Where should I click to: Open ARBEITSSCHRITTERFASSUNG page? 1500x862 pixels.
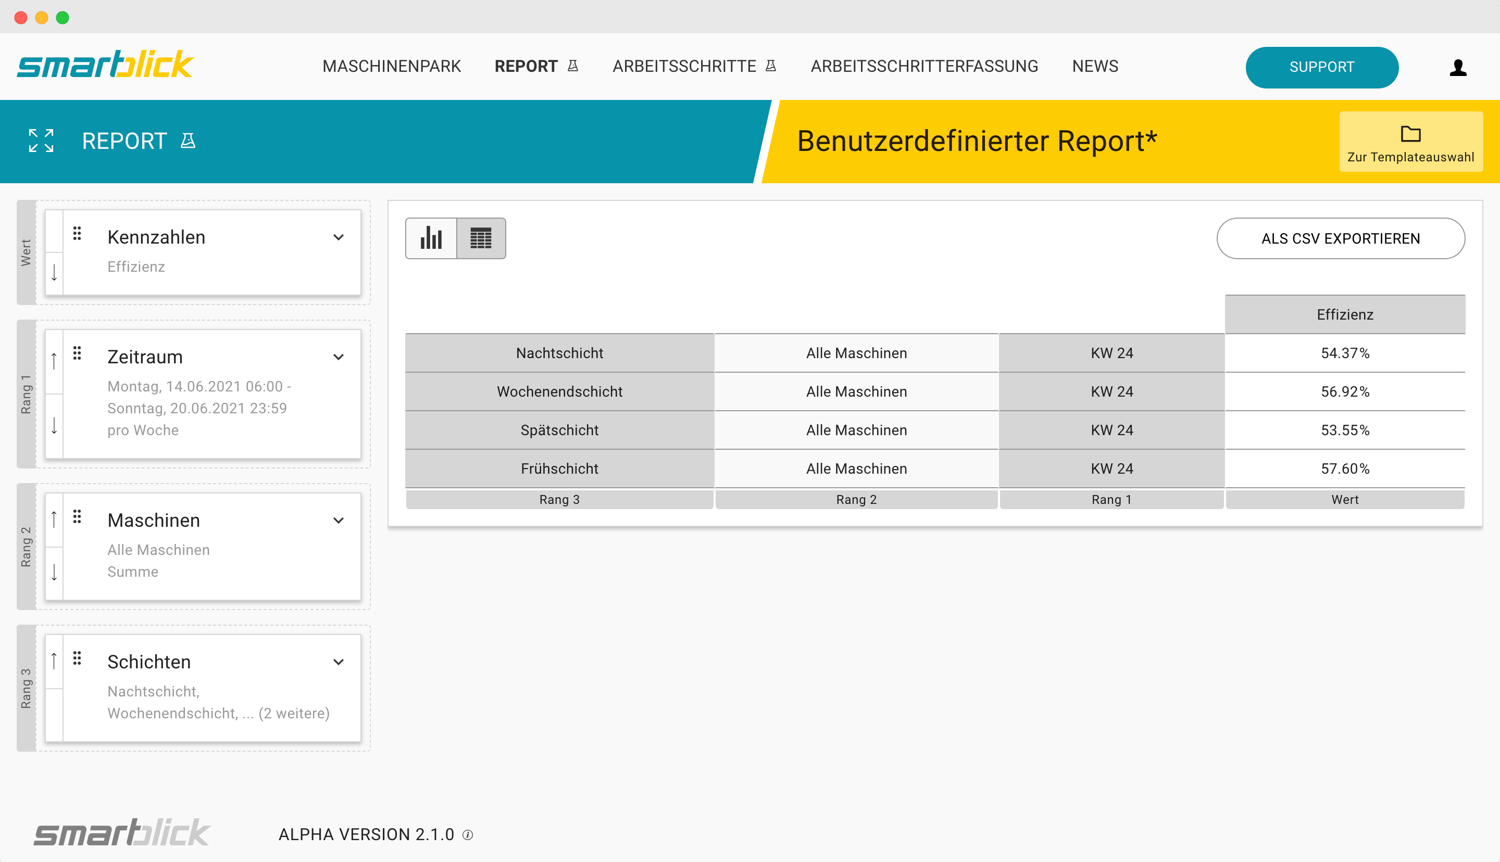pos(924,66)
